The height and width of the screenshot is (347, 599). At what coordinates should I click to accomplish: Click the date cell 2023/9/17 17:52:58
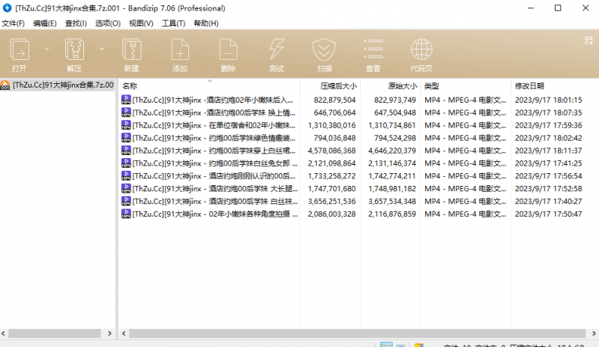pyautogui.click(x=548, y=189)
